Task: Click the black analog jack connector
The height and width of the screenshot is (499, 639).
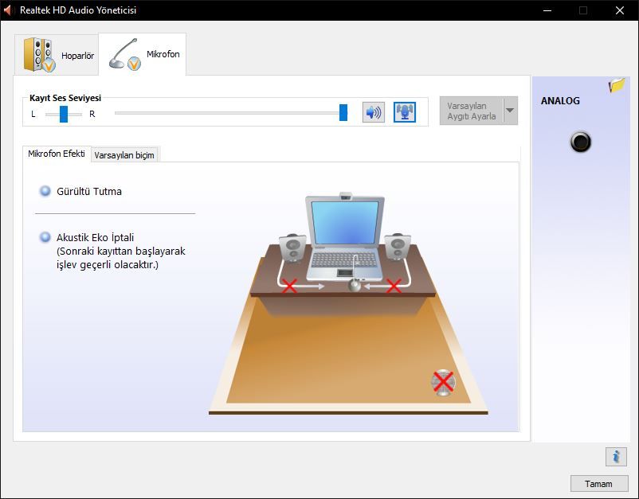Action: pos(581,142)
